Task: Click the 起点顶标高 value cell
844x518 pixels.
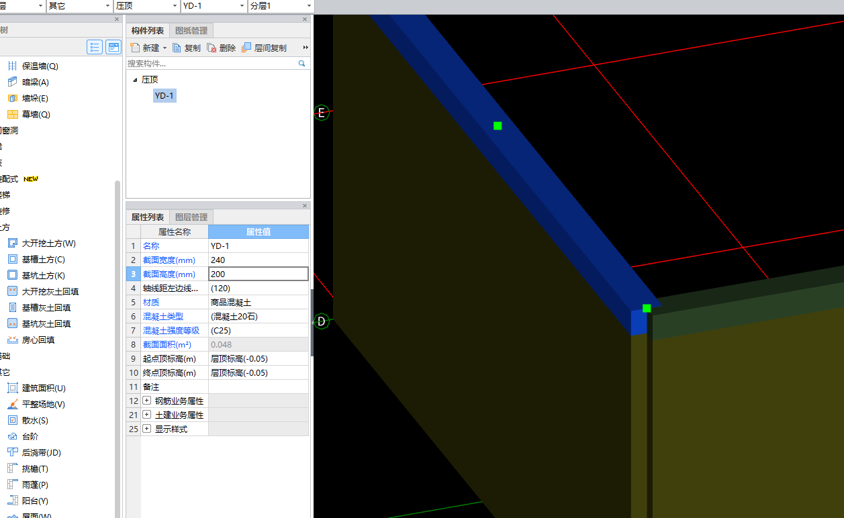Action: (259, 358)
